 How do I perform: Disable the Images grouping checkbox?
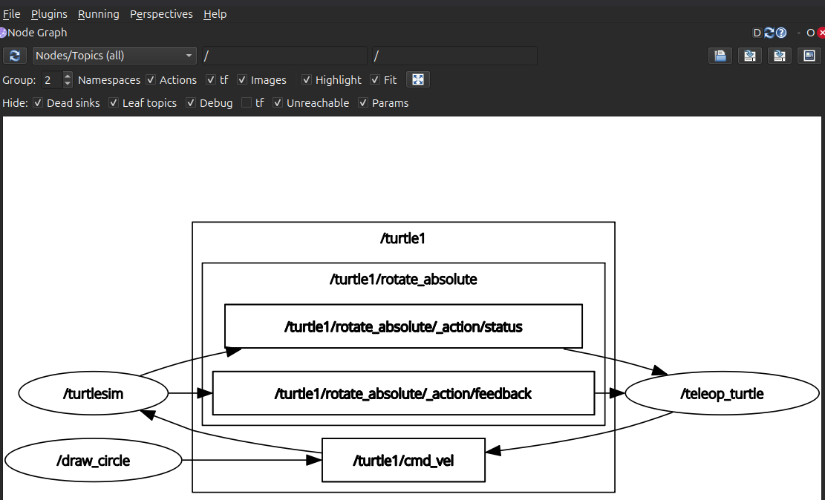tap(242, 80)
